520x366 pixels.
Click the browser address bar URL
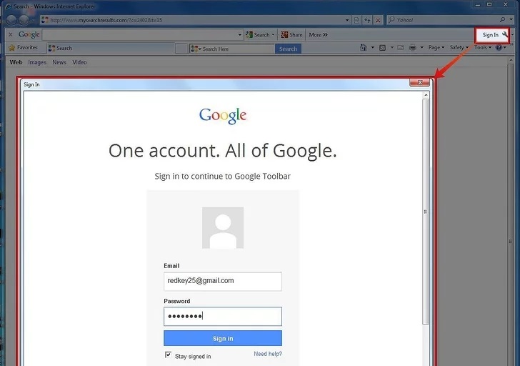point(106,20)
